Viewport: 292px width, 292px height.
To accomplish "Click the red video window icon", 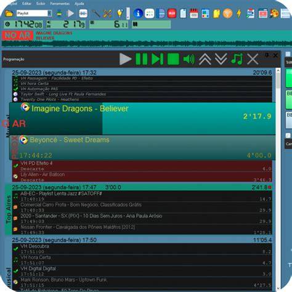I will (263, 14).
